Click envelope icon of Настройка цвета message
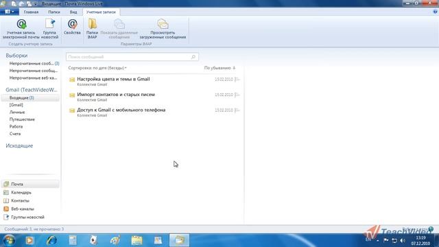 [72, 80]
